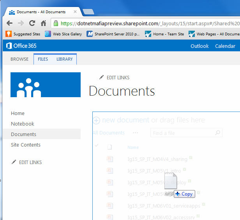Click the Office 365 logo

[21, 45]
